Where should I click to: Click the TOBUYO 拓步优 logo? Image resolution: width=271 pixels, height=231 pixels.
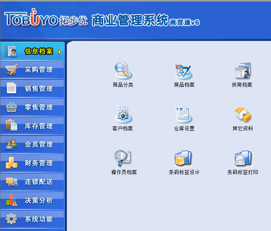tap(45, 19)
